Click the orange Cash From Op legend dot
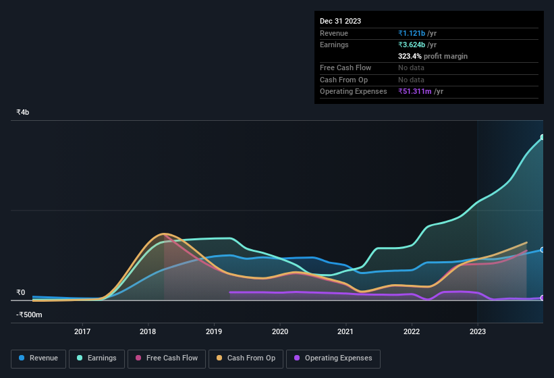This screenshot has width=554, height=378. (220, 358)
